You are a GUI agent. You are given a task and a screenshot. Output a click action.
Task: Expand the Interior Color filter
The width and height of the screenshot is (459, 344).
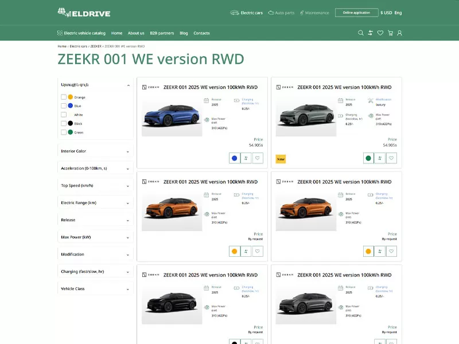coord(95,151)
